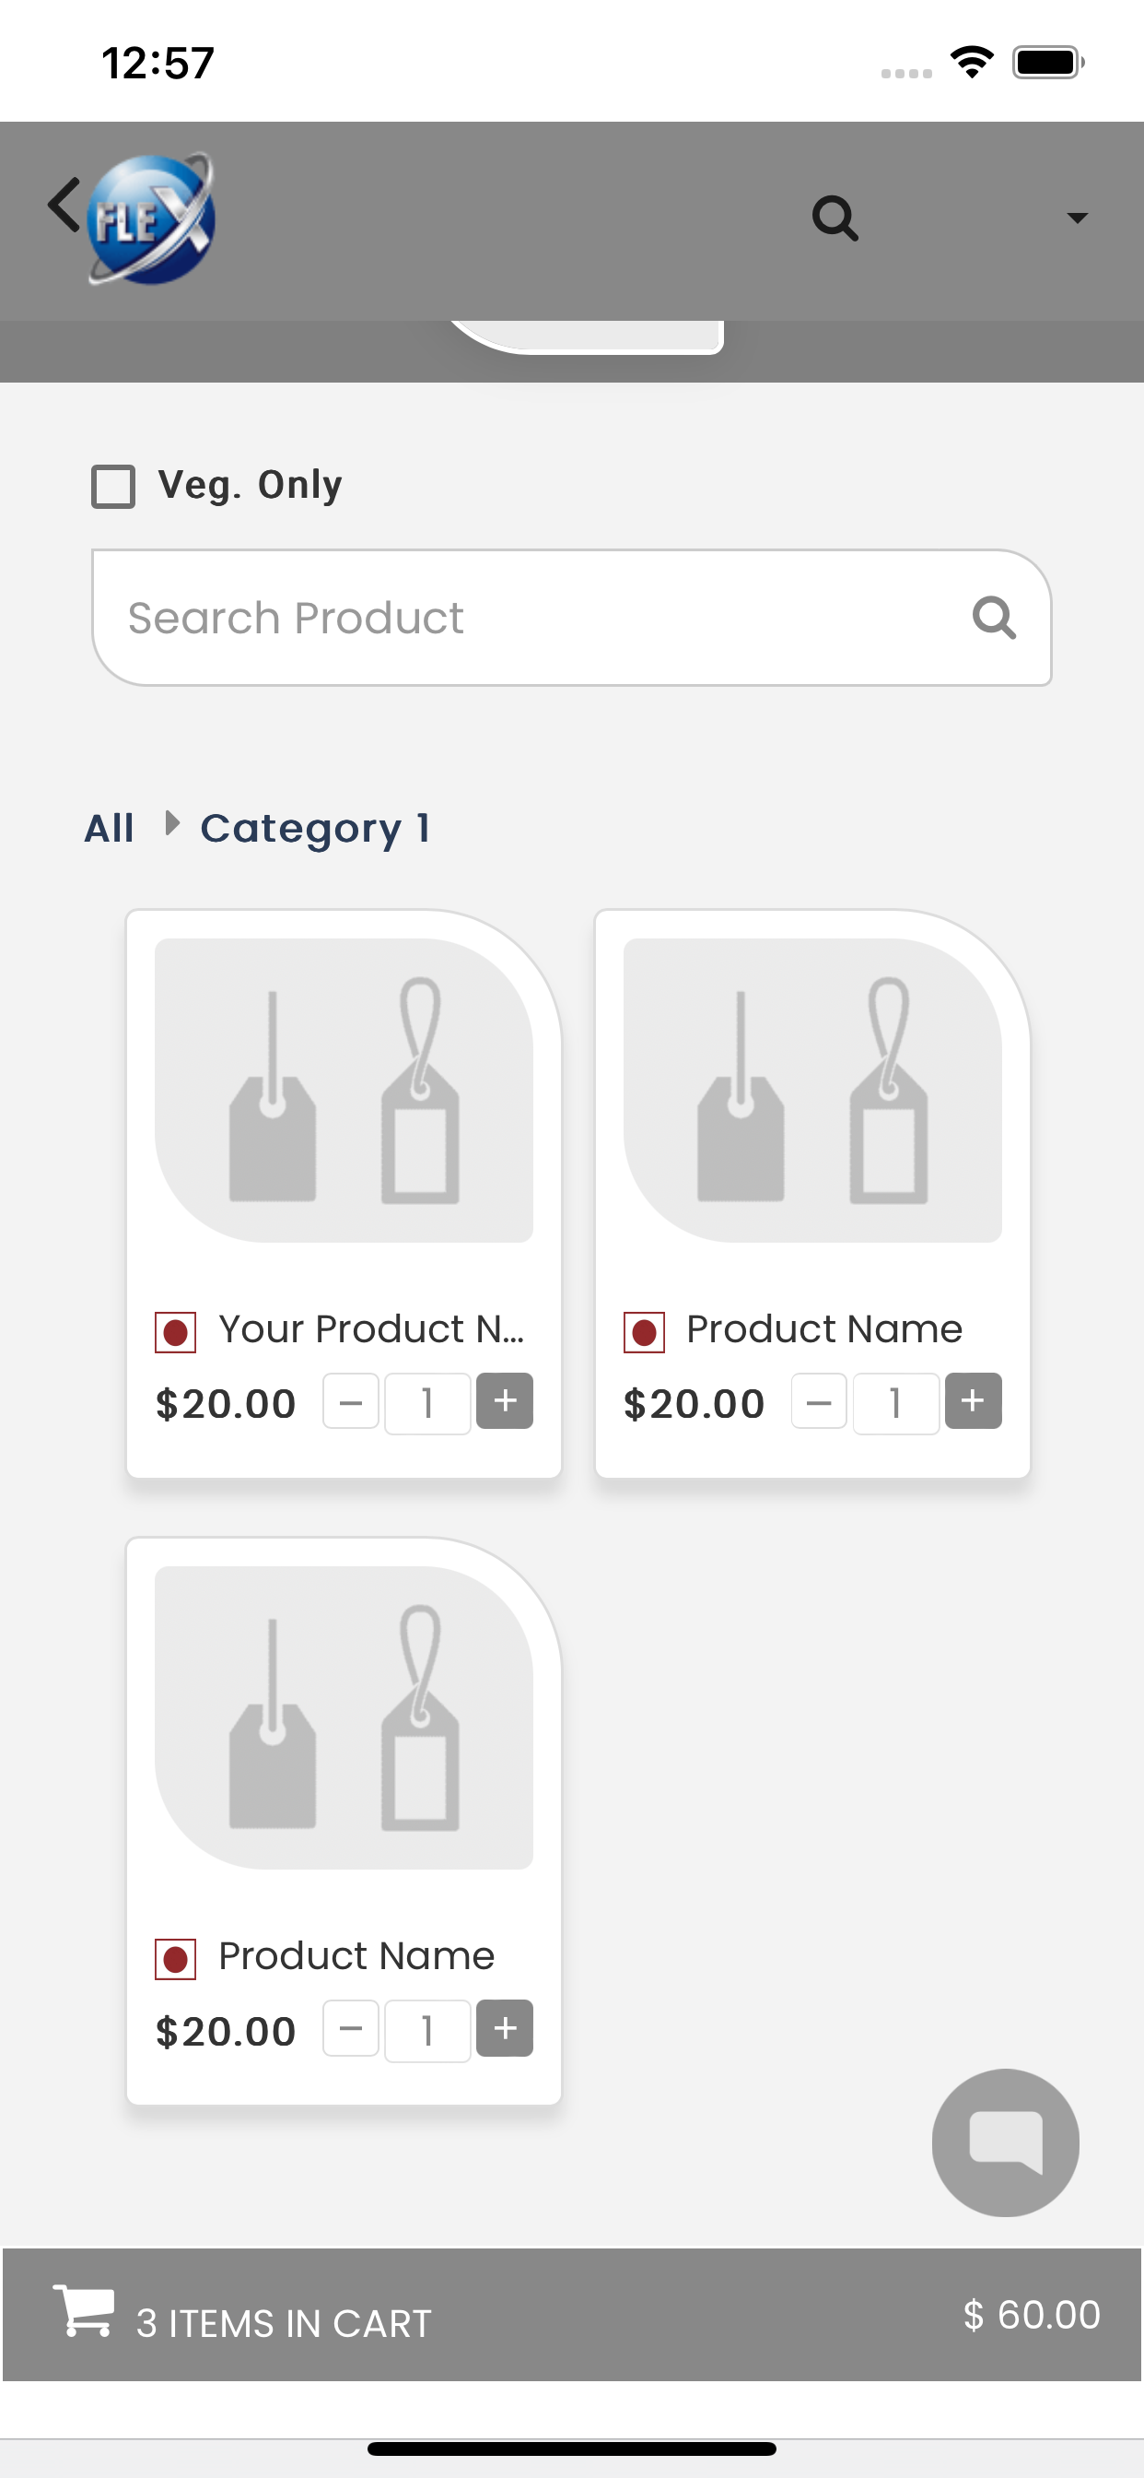1144x2478 pixels.
Task: Increase quantity of bottom Product Name
Action: tap(505, 2029)
